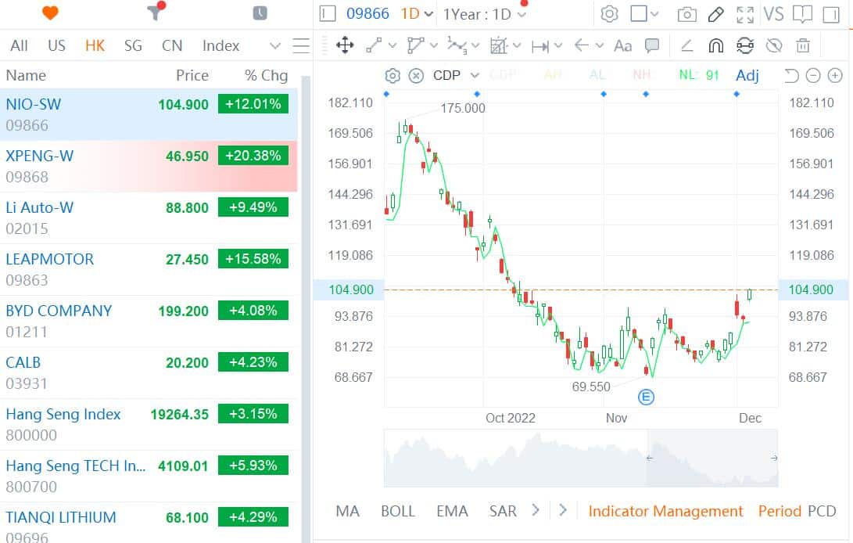Select the text annotation tool (Aa)
The height and width of the screenshot is (543, 853).
(x=622, y=46)
